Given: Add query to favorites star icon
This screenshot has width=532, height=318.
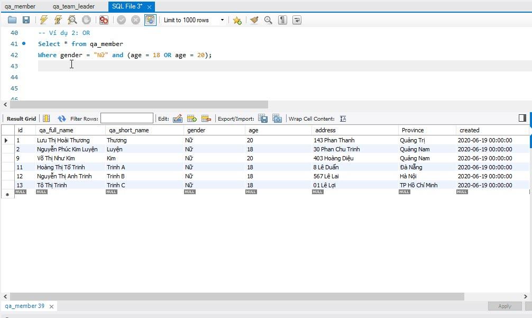Looking at the screenshot, I should tap(237, 20).
